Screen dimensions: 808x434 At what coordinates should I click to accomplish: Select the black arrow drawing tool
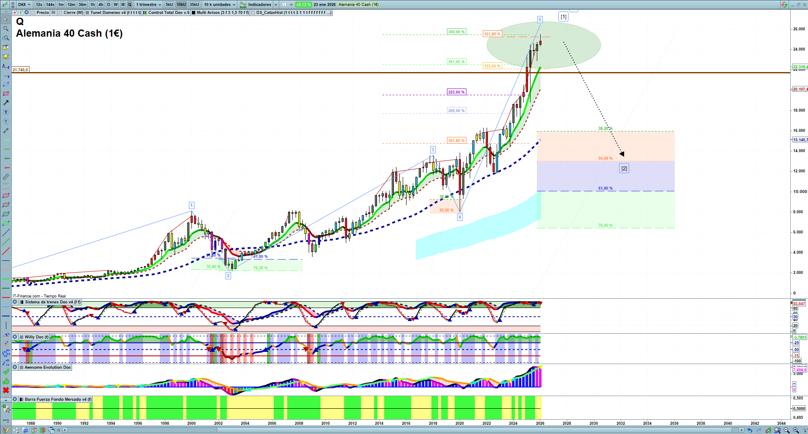(6, 103)
